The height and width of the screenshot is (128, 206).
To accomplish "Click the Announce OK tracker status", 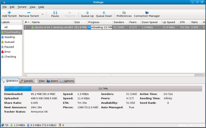I will tap(39, 112).
